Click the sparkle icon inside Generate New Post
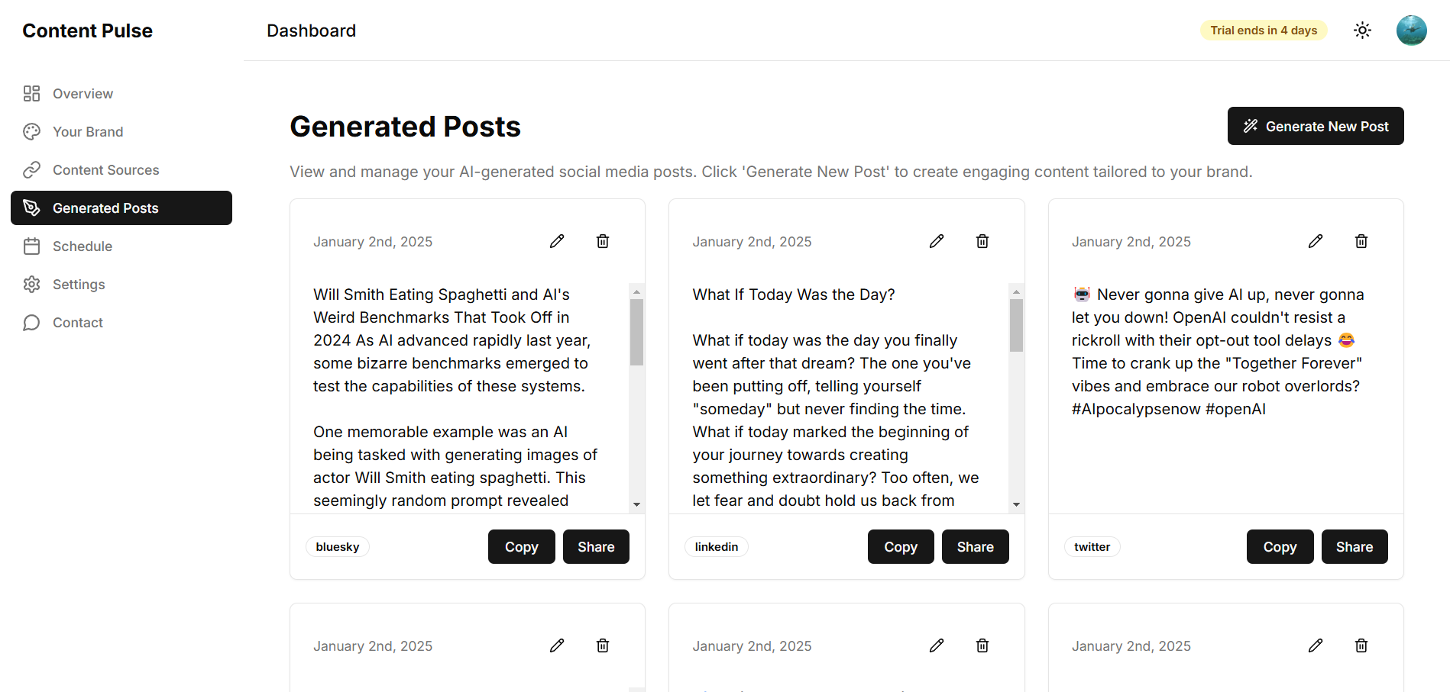1450x692 pixels. click(1251, 126)
